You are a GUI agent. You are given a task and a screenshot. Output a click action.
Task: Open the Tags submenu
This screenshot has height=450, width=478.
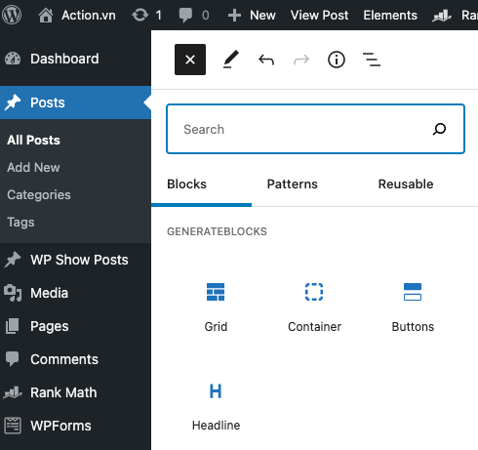click(x=20, y=223)
